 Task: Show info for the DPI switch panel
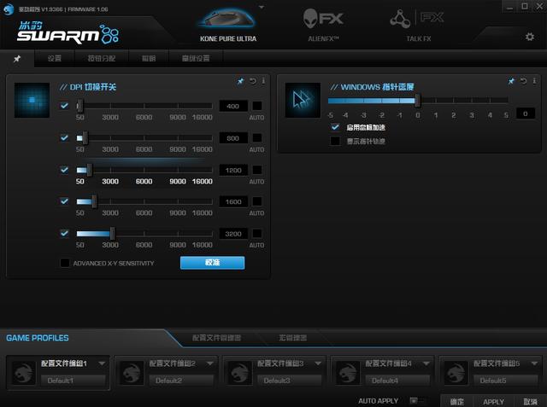click(x=263, y=81)
